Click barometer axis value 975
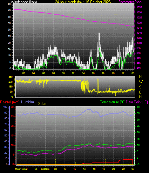This screenshot has width=149, height=173. coord(139,68)
